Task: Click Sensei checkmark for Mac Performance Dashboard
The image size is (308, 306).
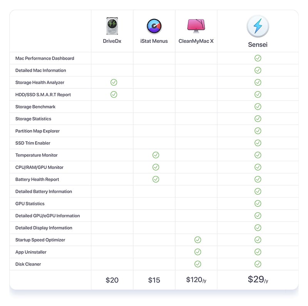Action: point(258,58)
